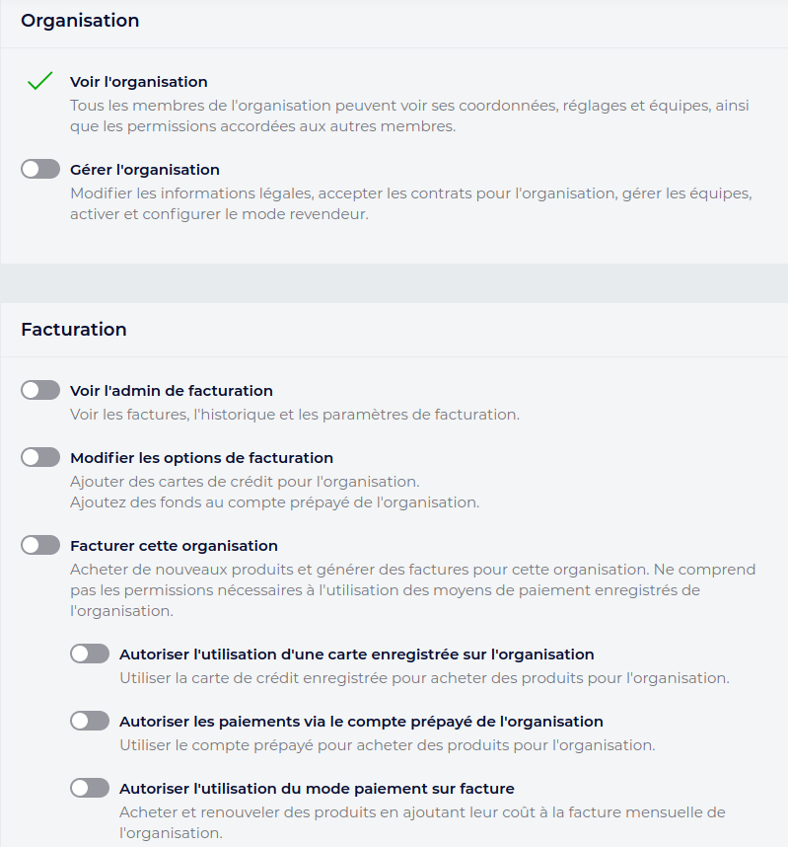Turn on Voir l'admin de facturation switch

(x=40, y=391)
